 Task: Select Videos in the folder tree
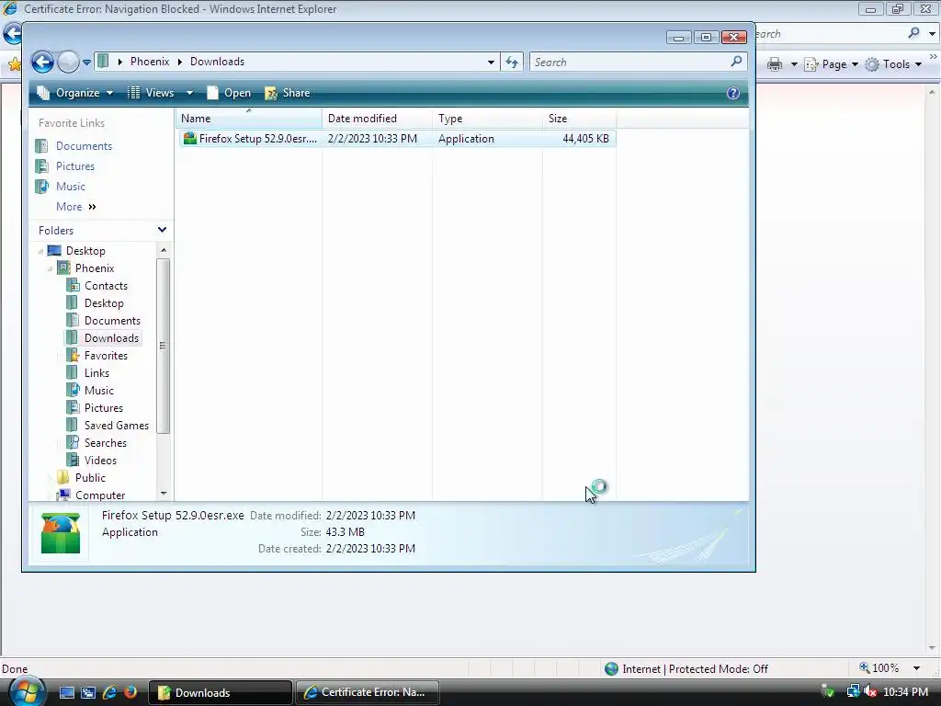pyautogui.click(x=100, y=461)
